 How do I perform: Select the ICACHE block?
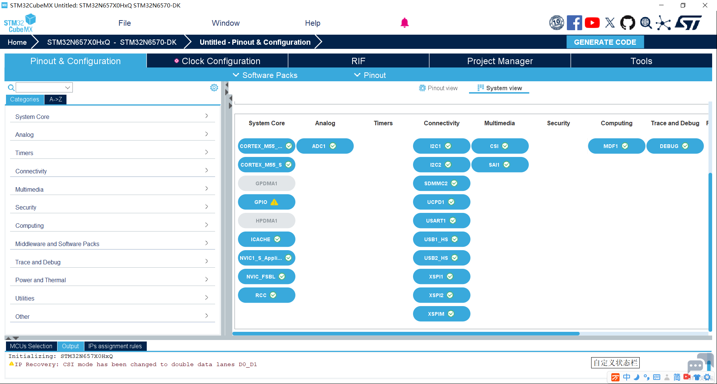point(267,239)
